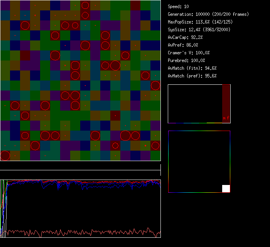
Task: Click the Cramer's V statistic
Action: pos(189,53)
